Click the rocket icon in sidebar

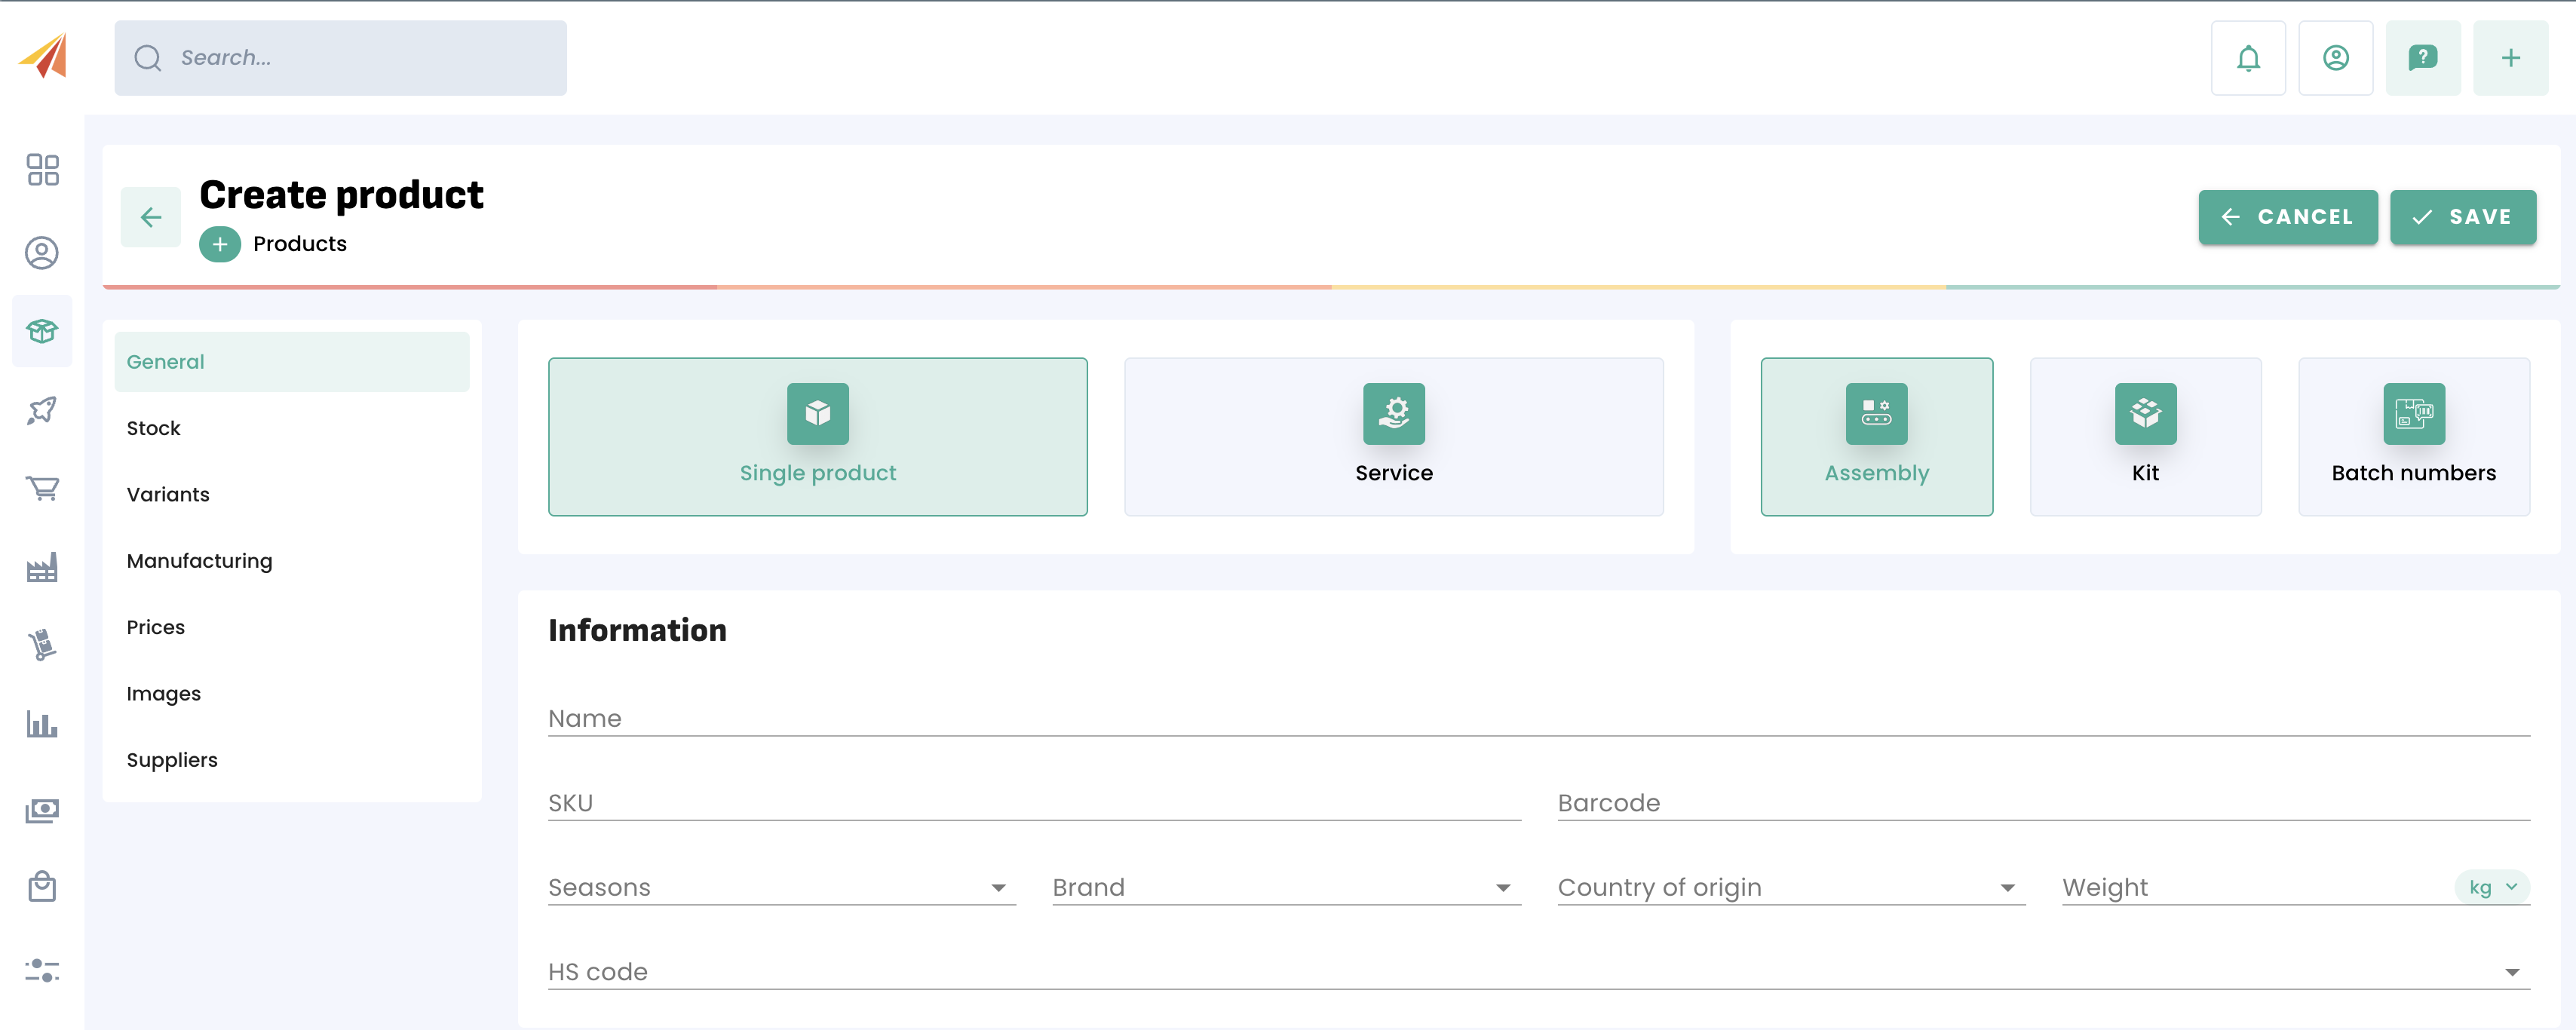(42, 410)
